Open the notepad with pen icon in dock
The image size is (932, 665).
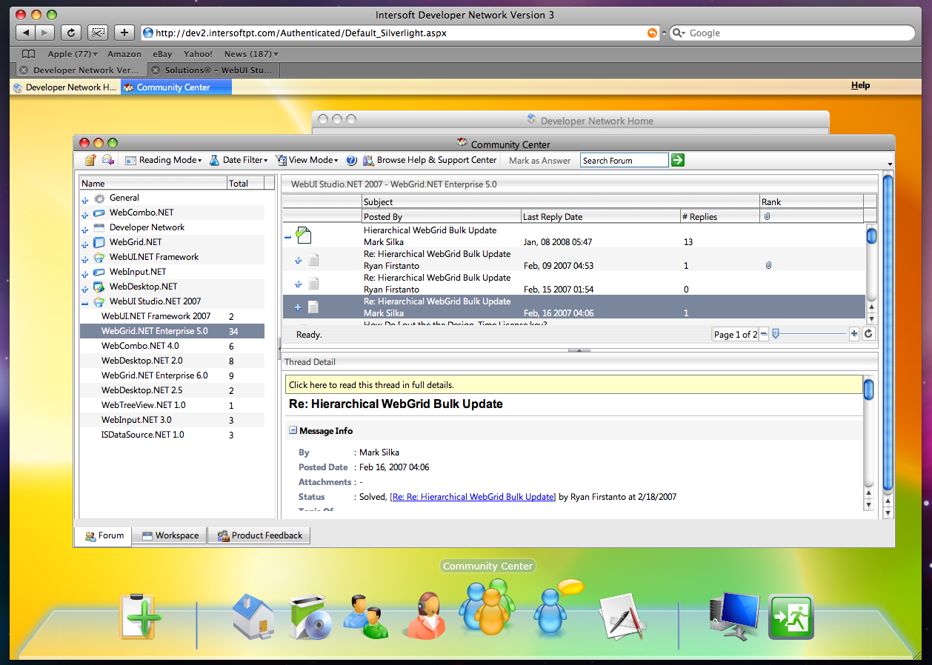click(625, 616)
